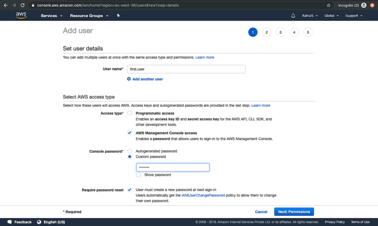The height and width of the screenshot is (226, 378).
Task: Bookmark this page with the star icon
Action: point(329,5)
